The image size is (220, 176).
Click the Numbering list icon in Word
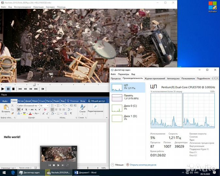pos(58,105)
